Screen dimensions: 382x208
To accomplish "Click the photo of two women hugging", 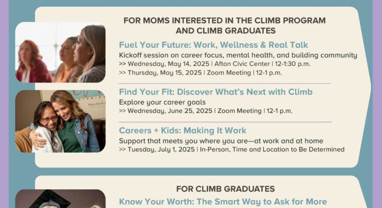I will pyautogui.click(x=60, y=121).
